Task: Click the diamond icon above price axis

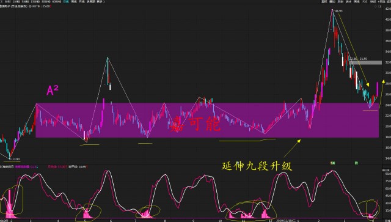Action: (x=376, y=6)
